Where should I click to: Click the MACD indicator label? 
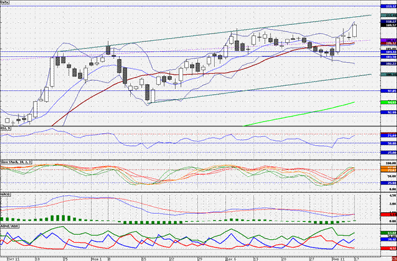(x=4, y=195)
